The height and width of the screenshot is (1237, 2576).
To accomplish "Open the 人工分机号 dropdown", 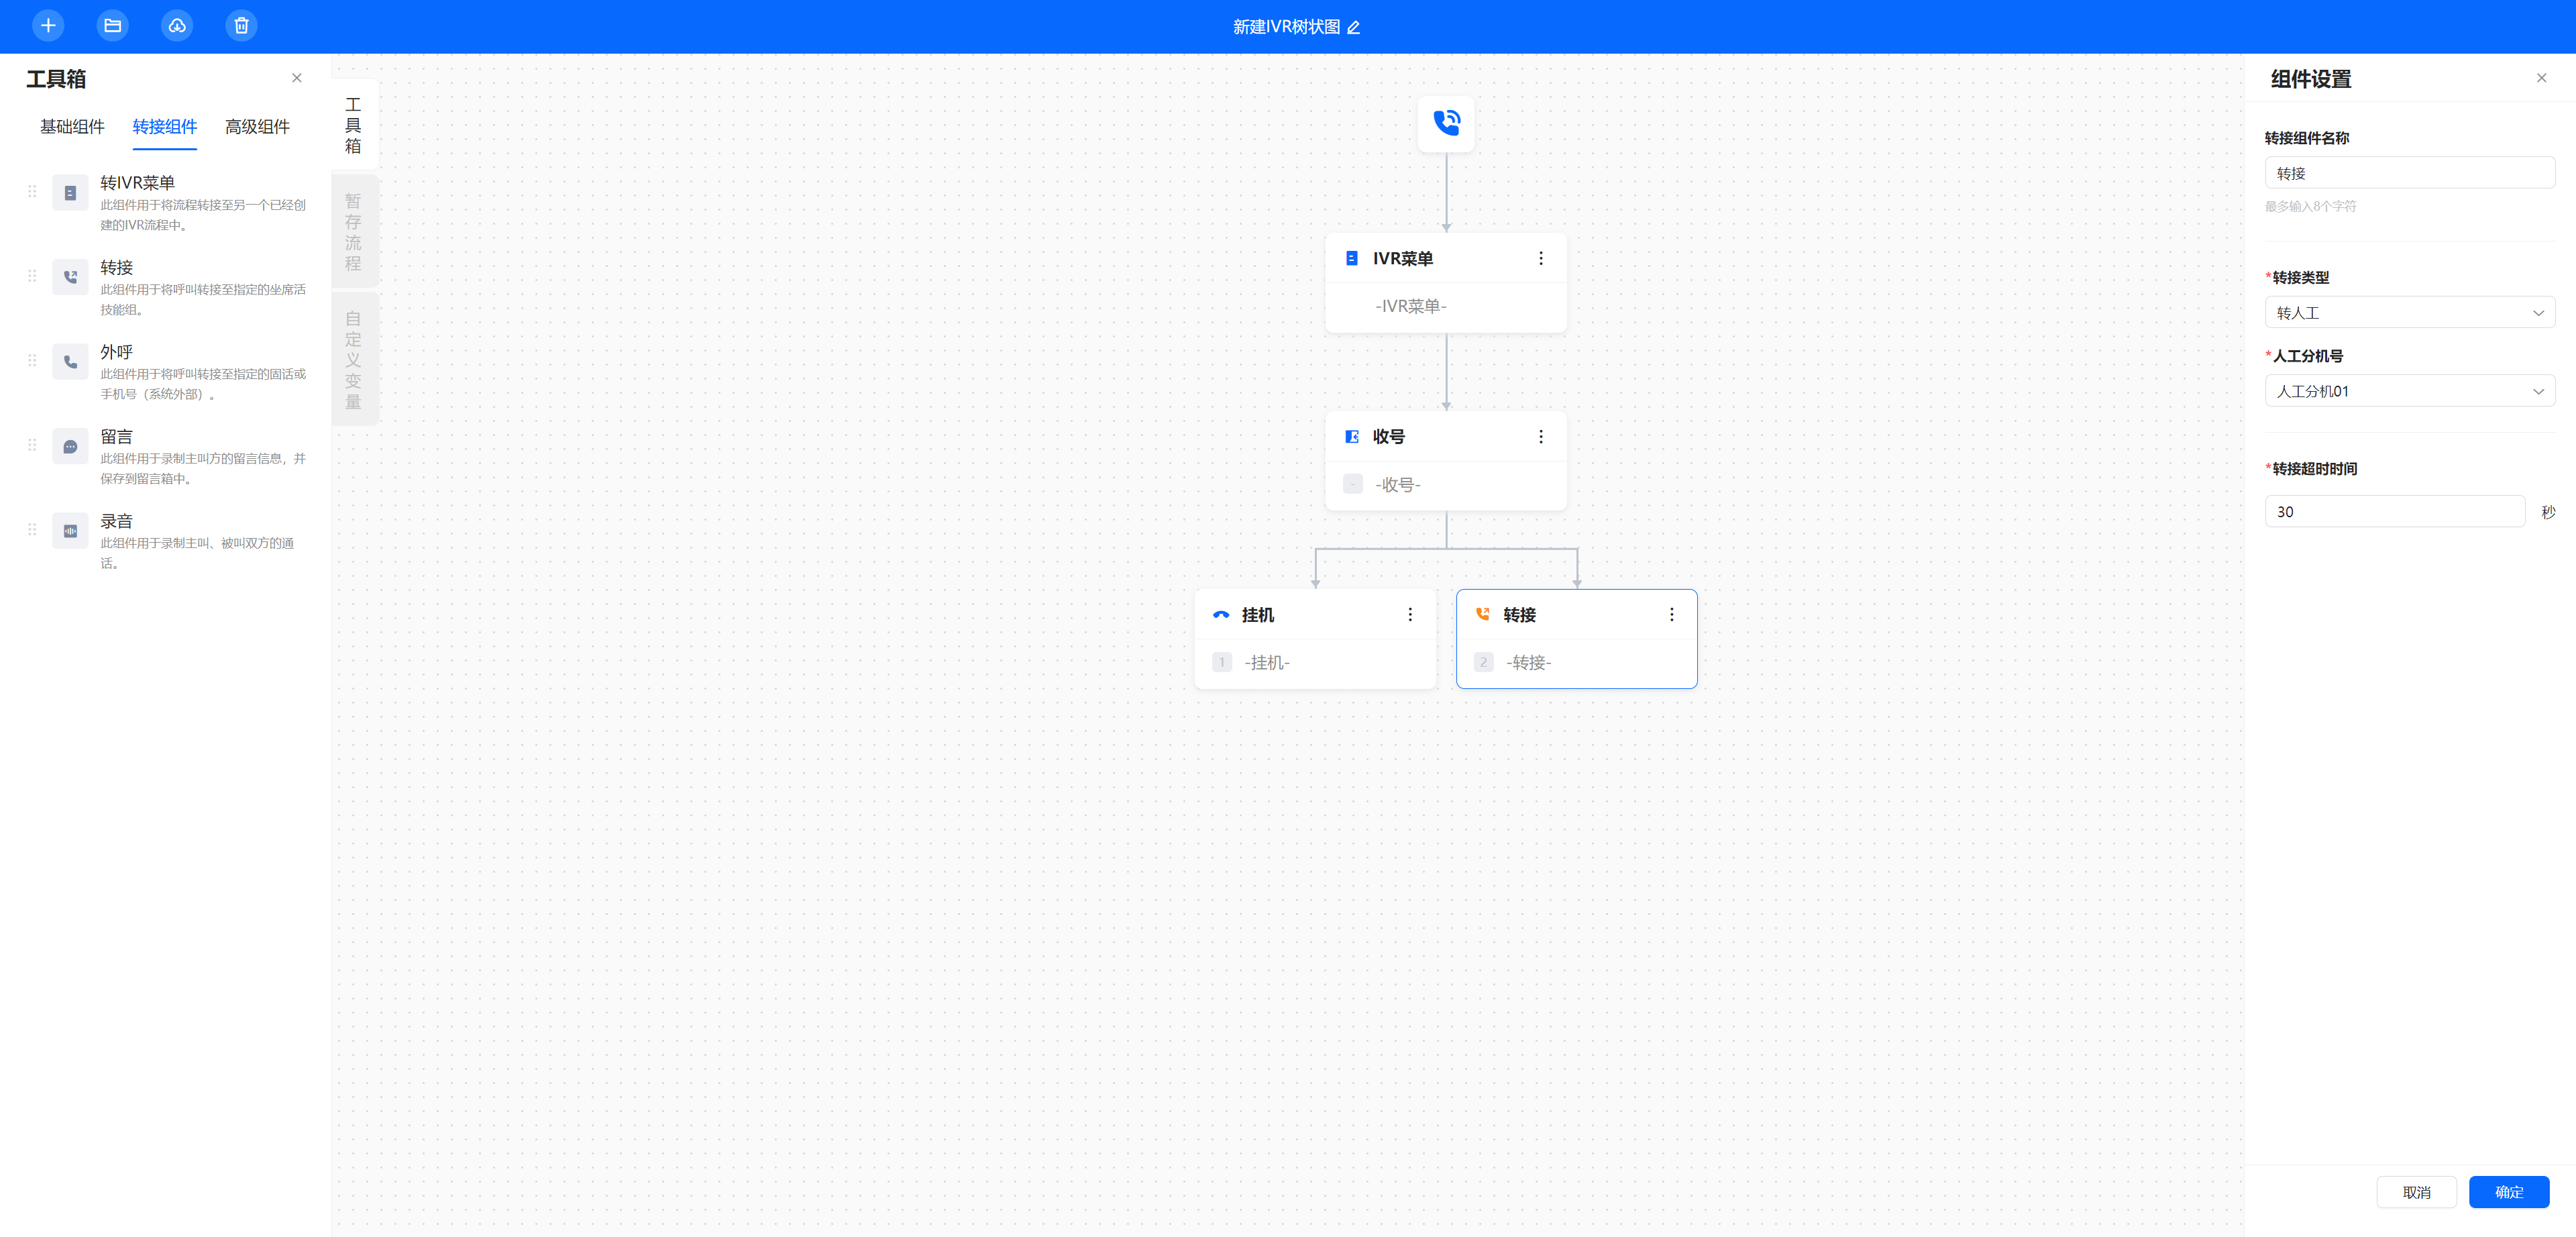I will pyautogui.click(x=2410, y=391).
